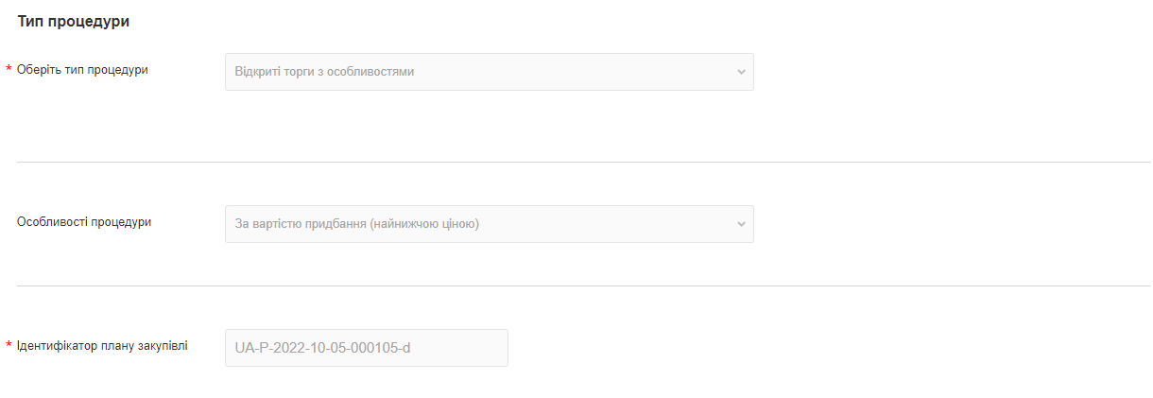Image resolution: width=1153 pixels, height=398 pixels.
Task: Click chevron arrow of 'За вартістю придбання' select
Action: [x=740, y=224]
